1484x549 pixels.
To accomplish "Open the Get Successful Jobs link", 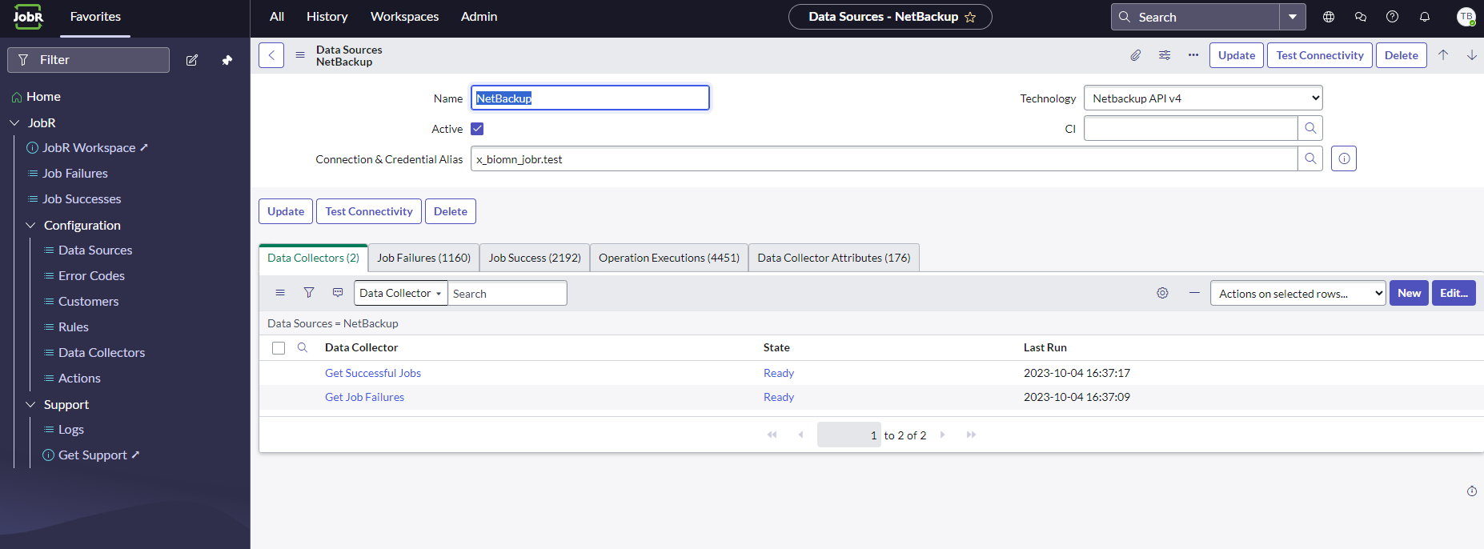I will pos(372,373).
